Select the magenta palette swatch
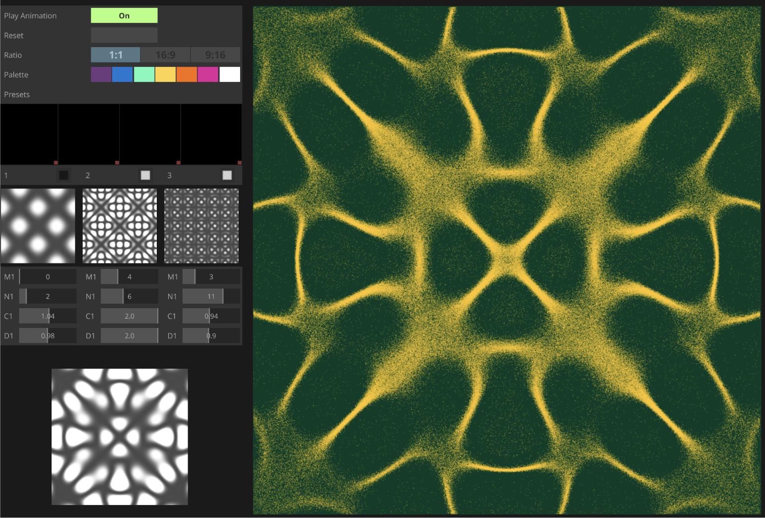This screenshot has height=518, width=765. (x=208, y=74)
